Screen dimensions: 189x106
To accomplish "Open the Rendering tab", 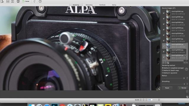I will (x=76, y=5).
